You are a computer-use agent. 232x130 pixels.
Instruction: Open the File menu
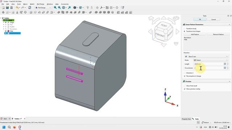3,4
